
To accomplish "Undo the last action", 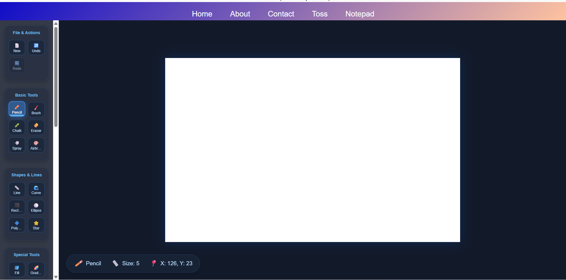I will [x=36, y=47].
